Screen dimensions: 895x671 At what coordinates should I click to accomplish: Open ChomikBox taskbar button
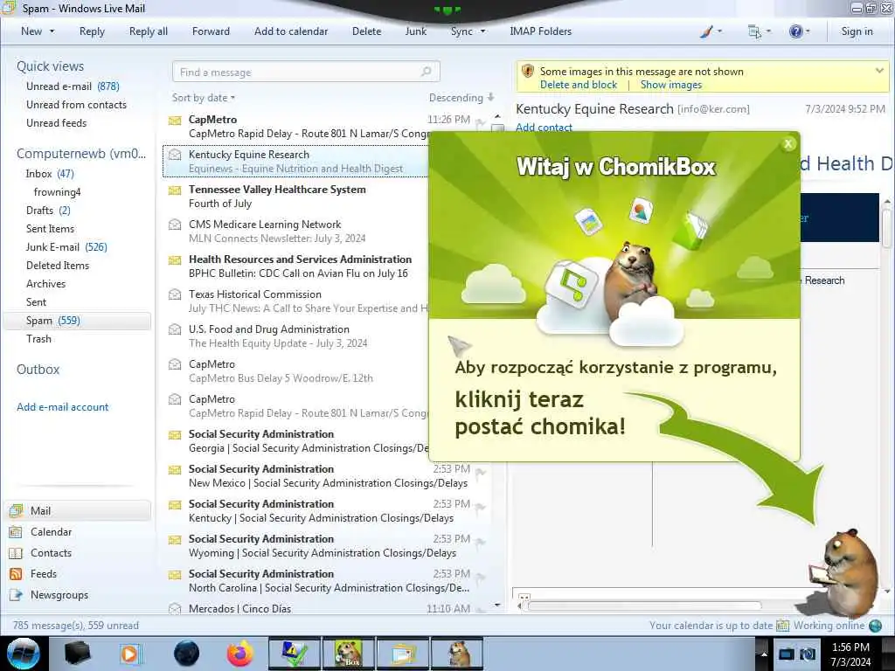348,654
